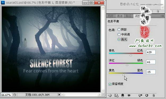This screenshot has height=99, width=166.
Task: Toggle the 保留明度 preserve luminosity checkbox
Action: pyautogui.click(x=110, y=84)
